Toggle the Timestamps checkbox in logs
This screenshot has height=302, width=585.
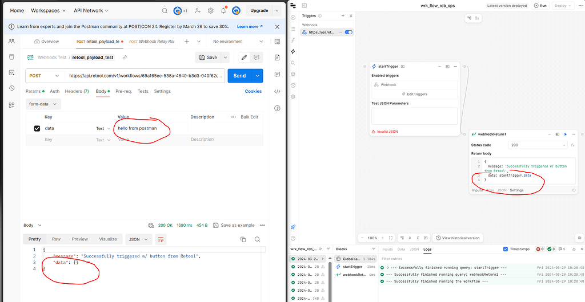506,249
